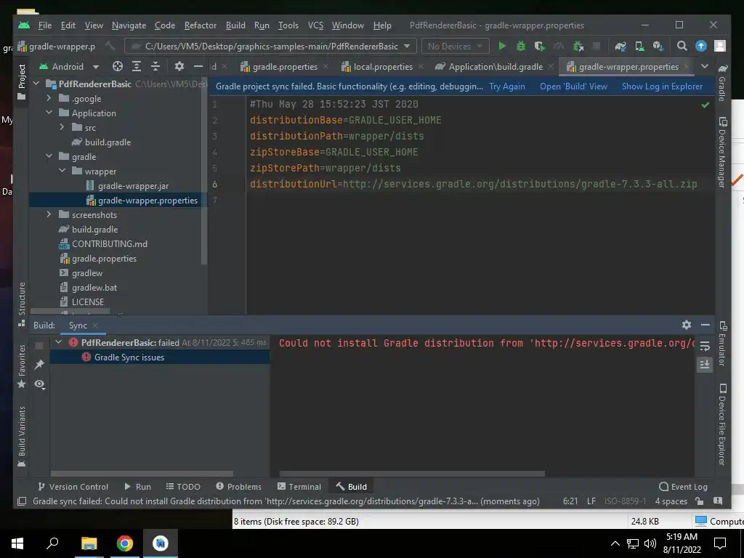
Task: Open Chrome from the Windows taskbar
Action: (x=125, y=543)
